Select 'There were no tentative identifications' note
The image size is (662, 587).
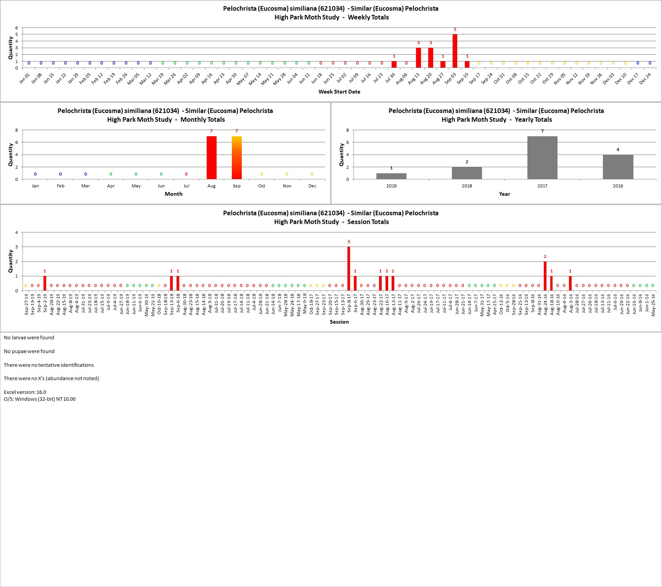click(x=49, y=365)
